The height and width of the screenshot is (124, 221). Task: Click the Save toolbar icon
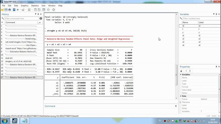6,10
